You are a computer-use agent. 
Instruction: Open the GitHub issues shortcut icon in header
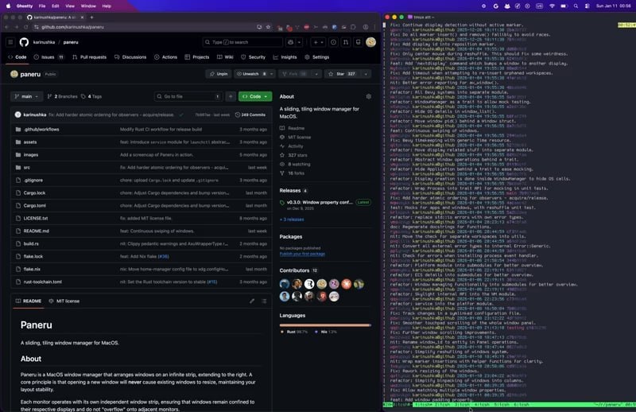point(333,42)
